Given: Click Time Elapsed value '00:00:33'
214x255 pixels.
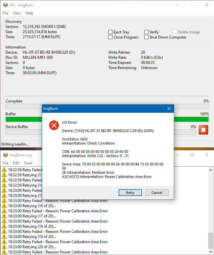Looking at the screenshot, I should coord(148,63).
